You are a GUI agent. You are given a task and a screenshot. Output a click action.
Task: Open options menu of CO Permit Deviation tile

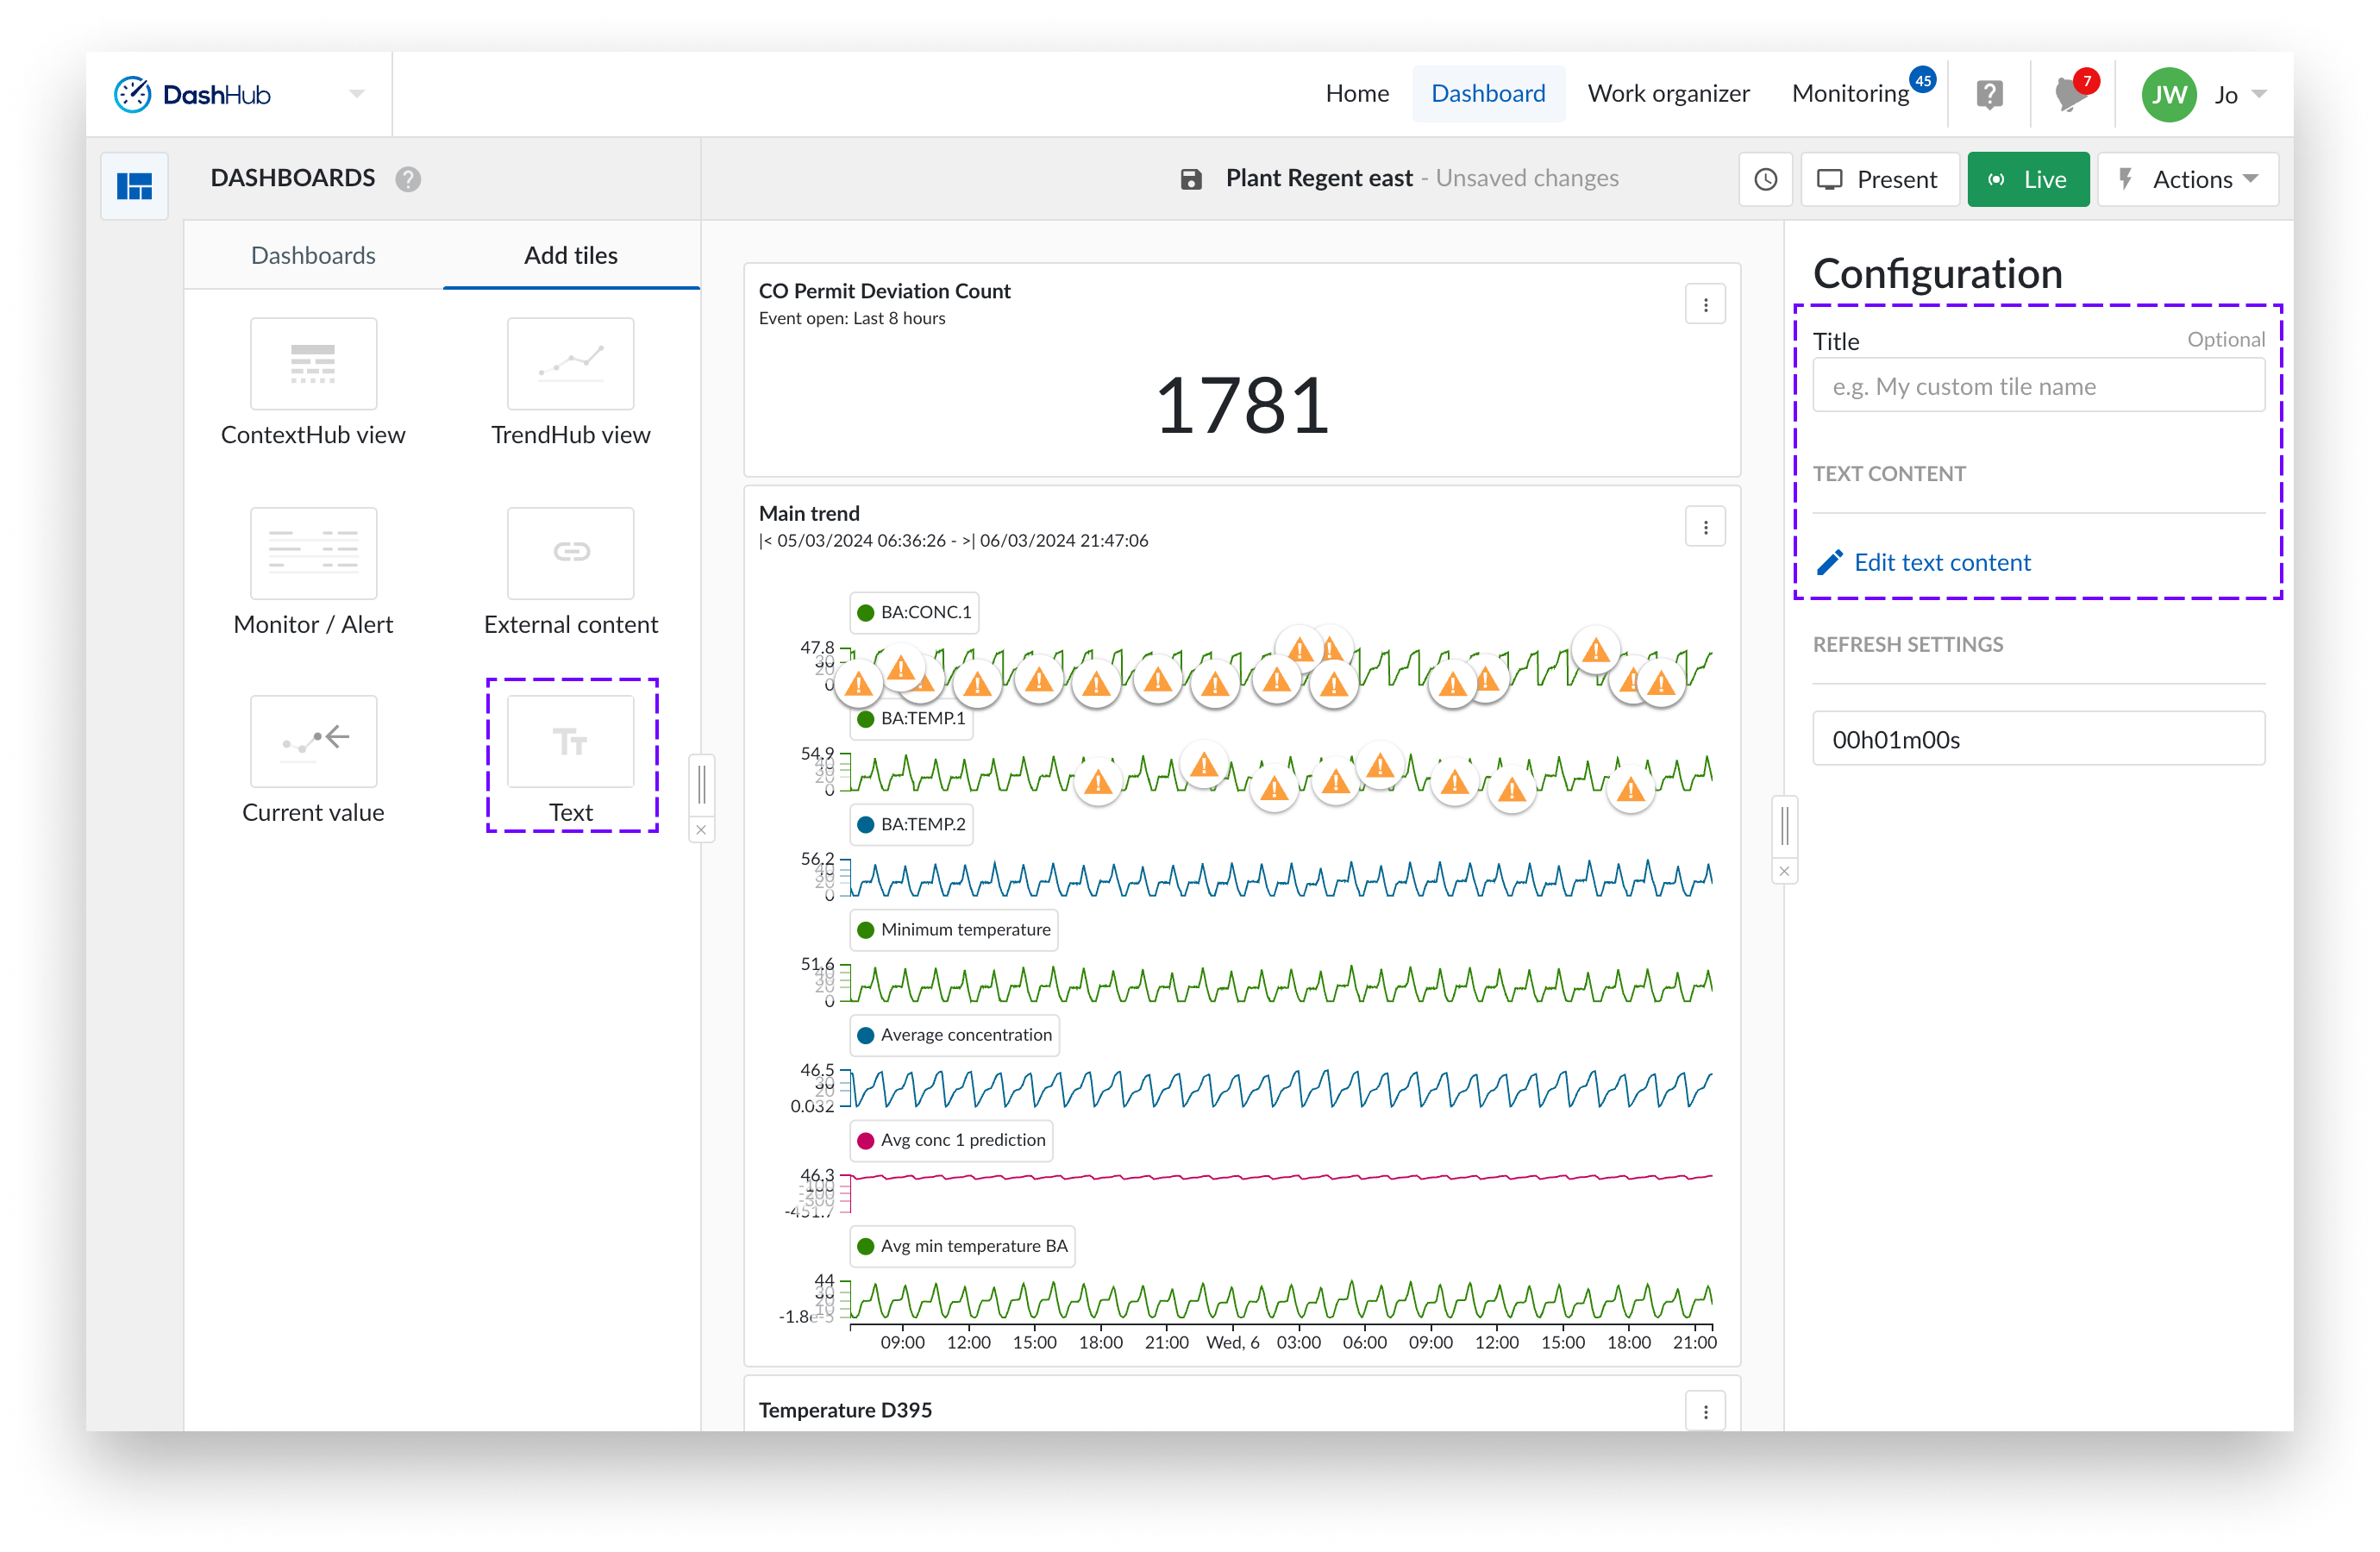[x=1706, y=304]
